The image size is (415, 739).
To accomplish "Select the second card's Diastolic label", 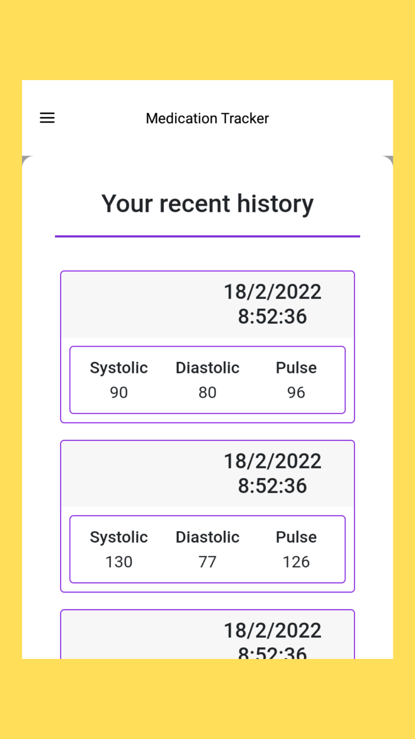I will tap(207, 537).
